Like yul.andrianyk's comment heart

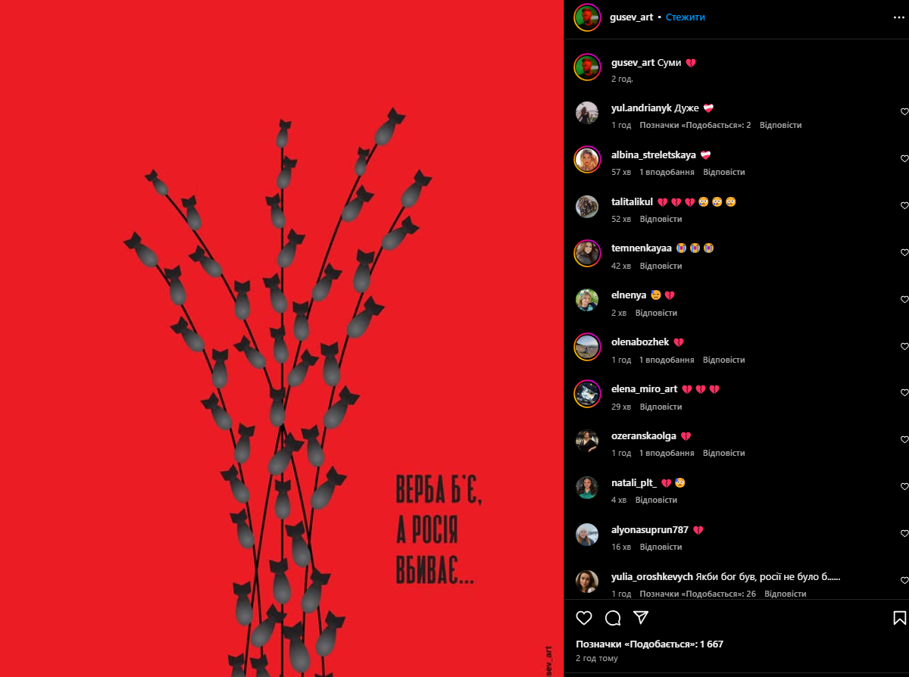[904, 111]
